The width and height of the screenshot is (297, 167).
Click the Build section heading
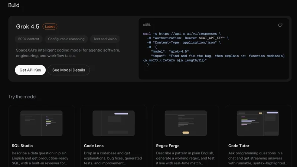14,5
